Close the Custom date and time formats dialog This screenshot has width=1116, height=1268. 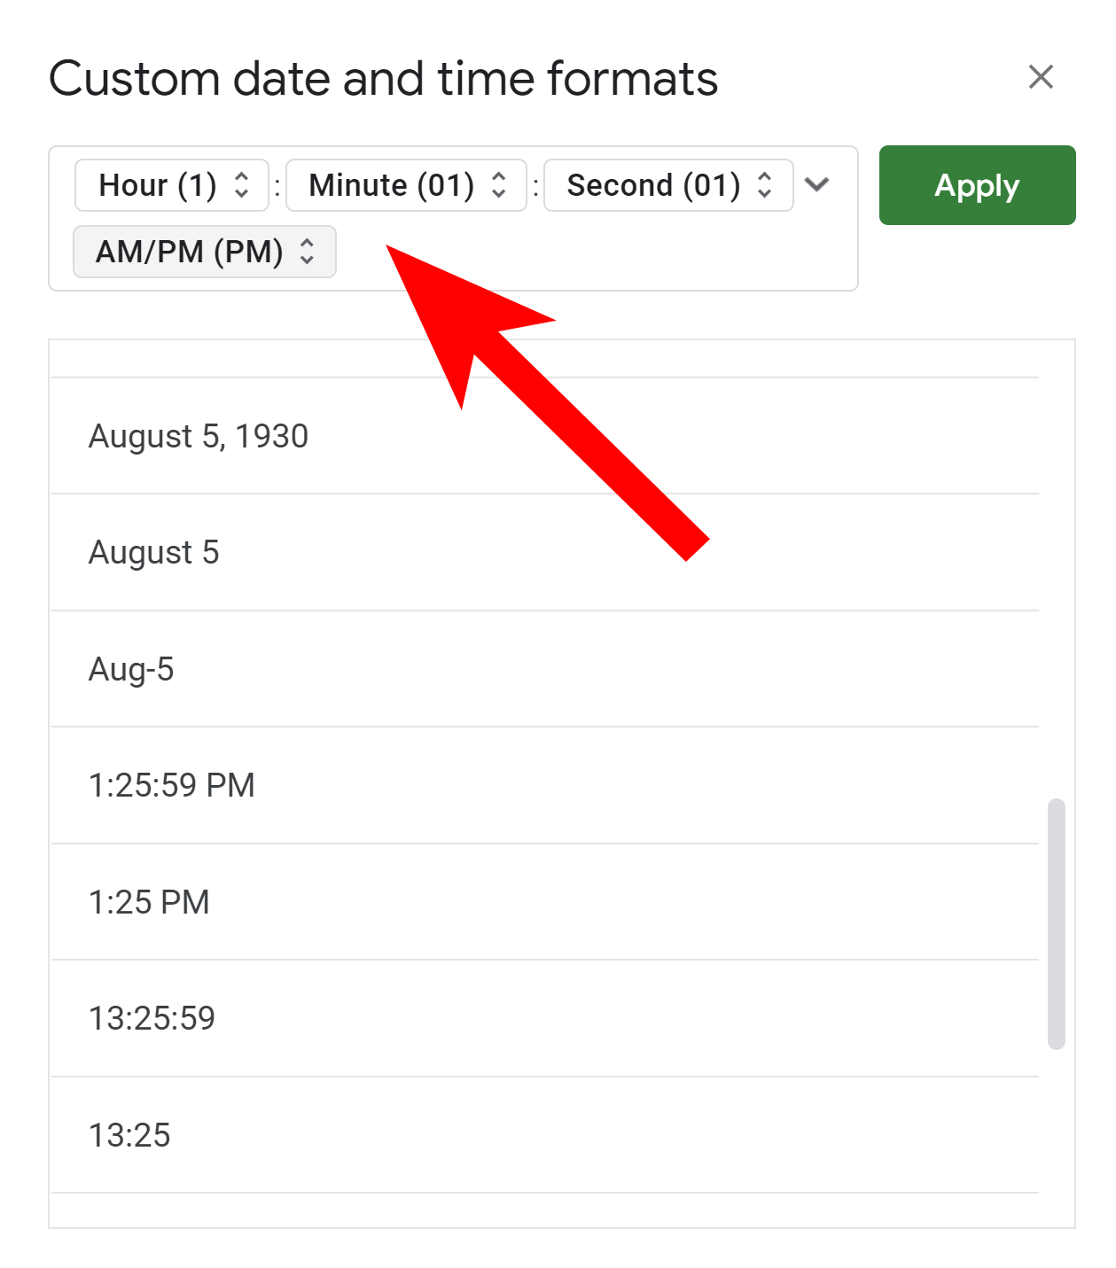(1041, 78)
